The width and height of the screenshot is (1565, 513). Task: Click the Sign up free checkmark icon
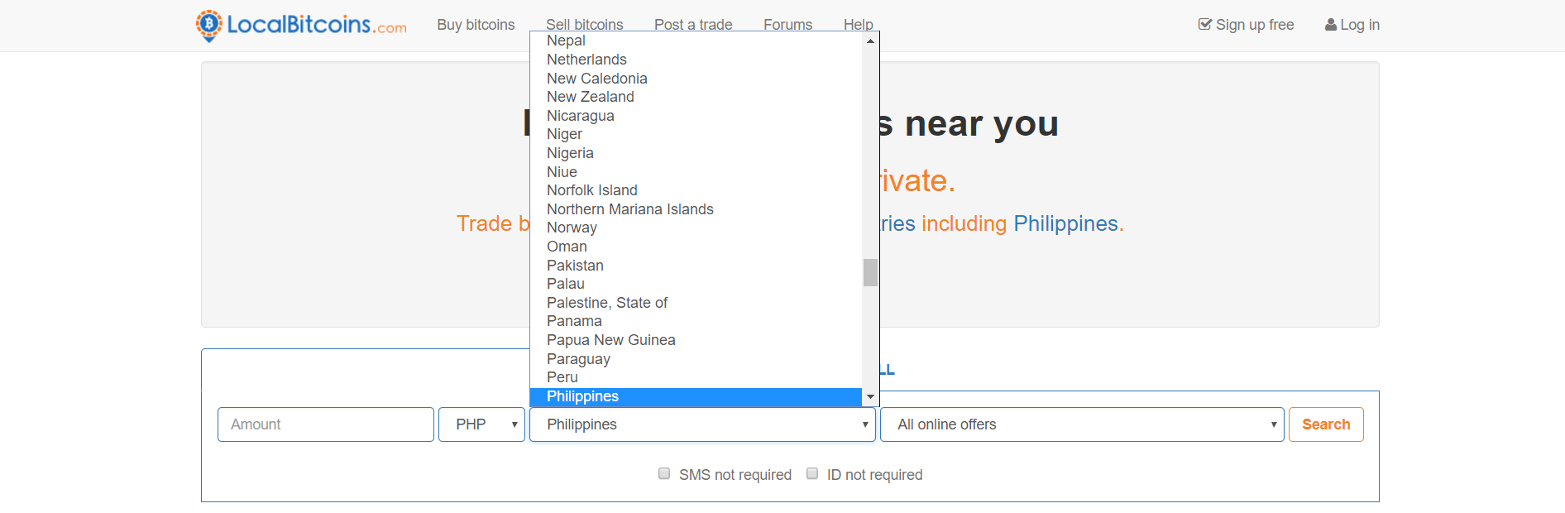[x=1205, y=25]
